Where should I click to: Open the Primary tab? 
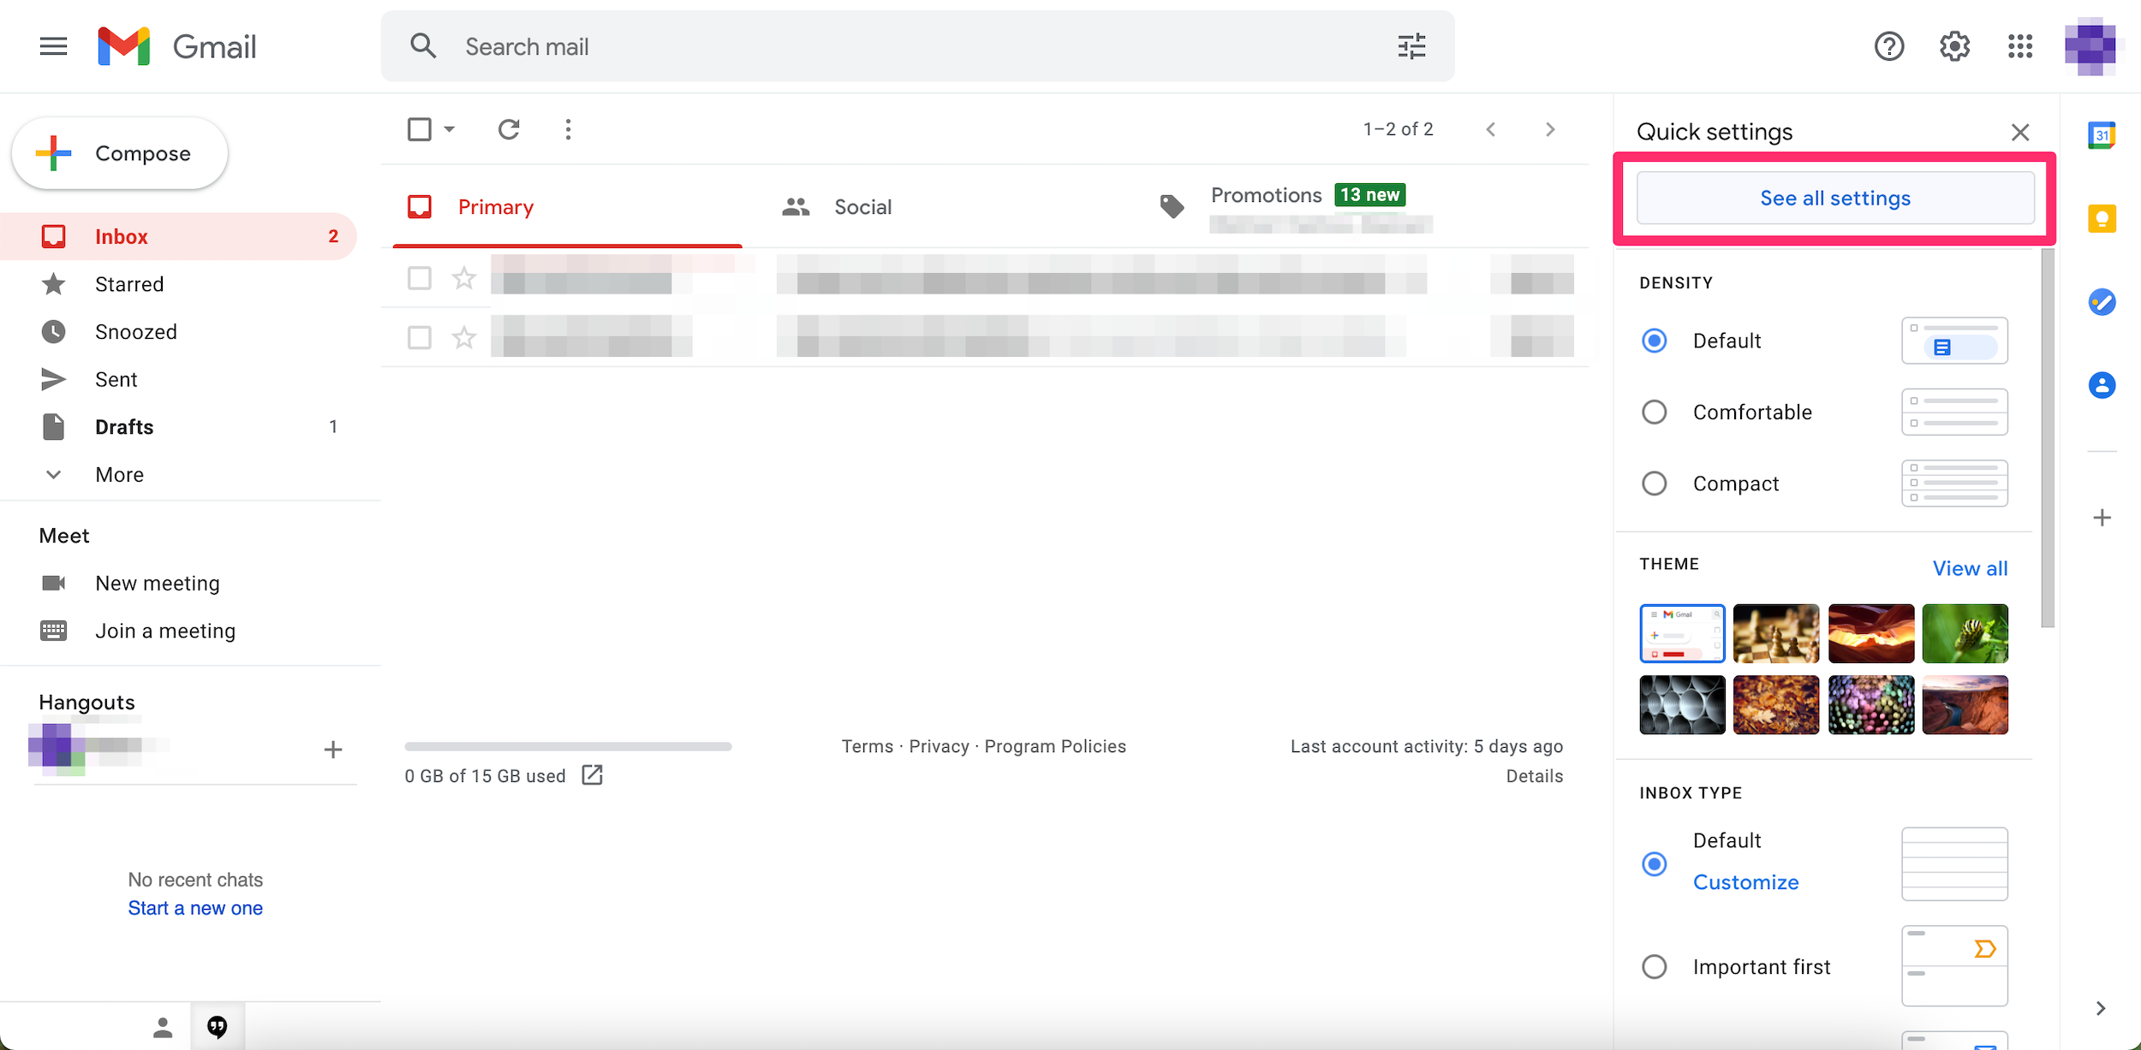[567, 207]
